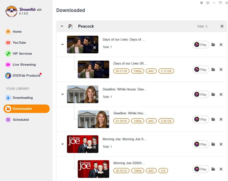Delete the Days of our Lives series row

tap(221, 45)
